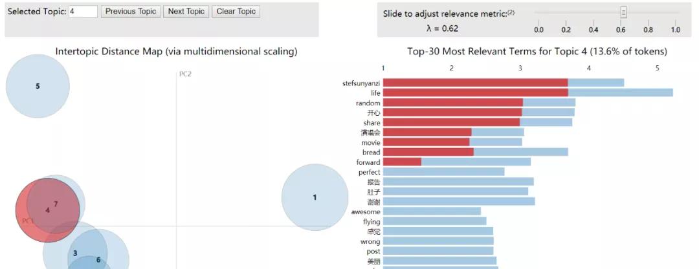Select the 'life' term label
699x269 pixels.
click(x=373, y=92)
